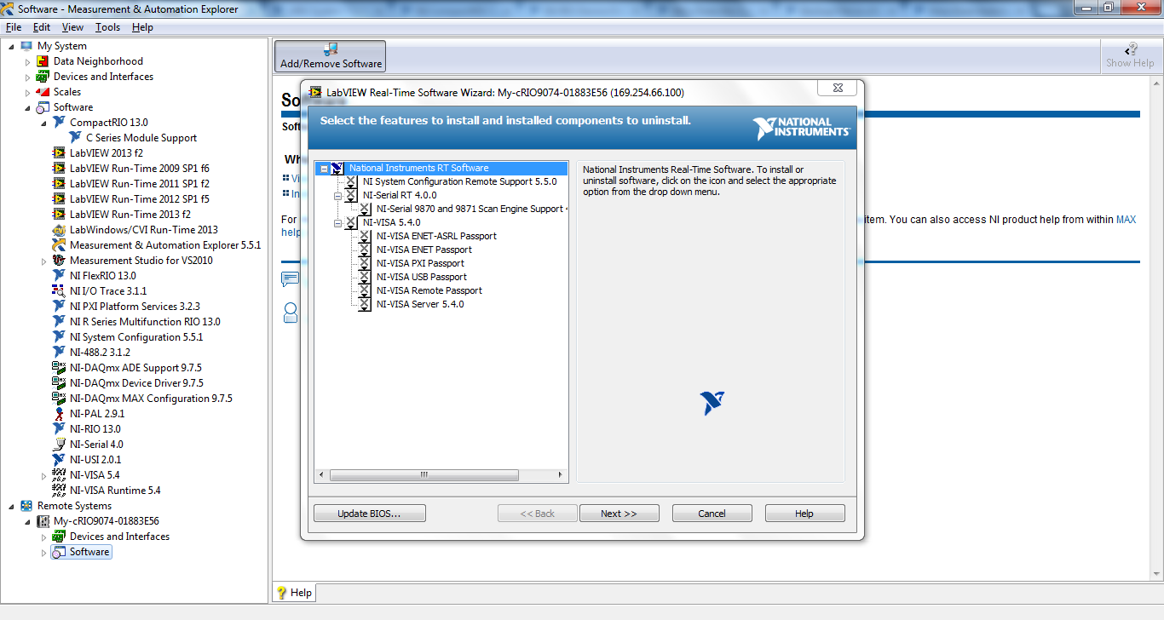Screen dimensions: 1164x620
Task: Click the MAX help link
Action: (x=1127, y=220)
